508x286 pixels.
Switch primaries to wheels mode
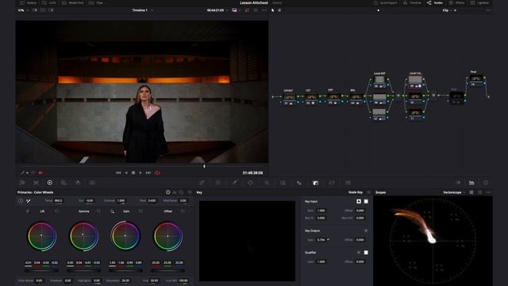coord(168,192)
